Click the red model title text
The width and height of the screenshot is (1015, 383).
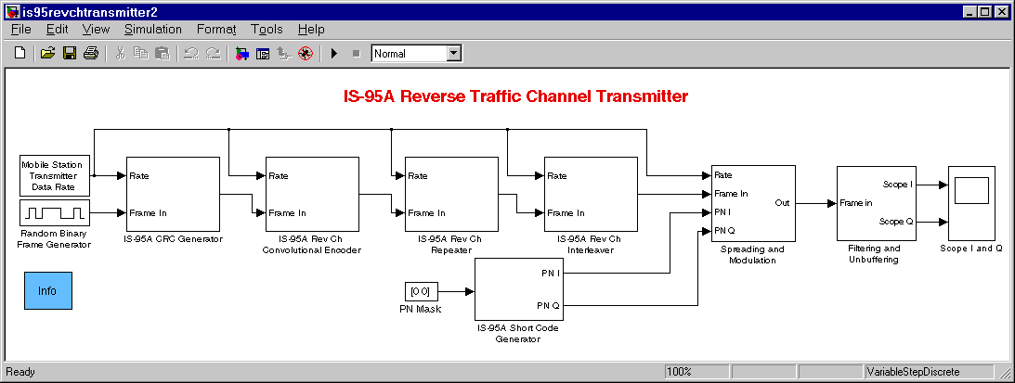[x=514, y=96]
